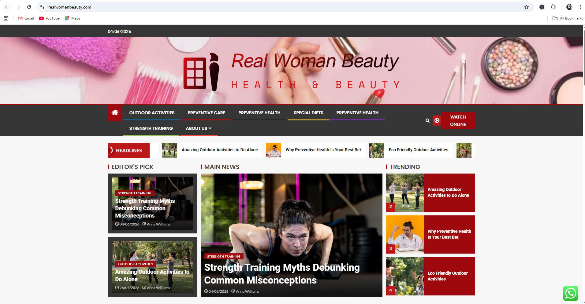
Task: Open trending item 2 outdoor activities thumbnail
Action: pos(405,192)
